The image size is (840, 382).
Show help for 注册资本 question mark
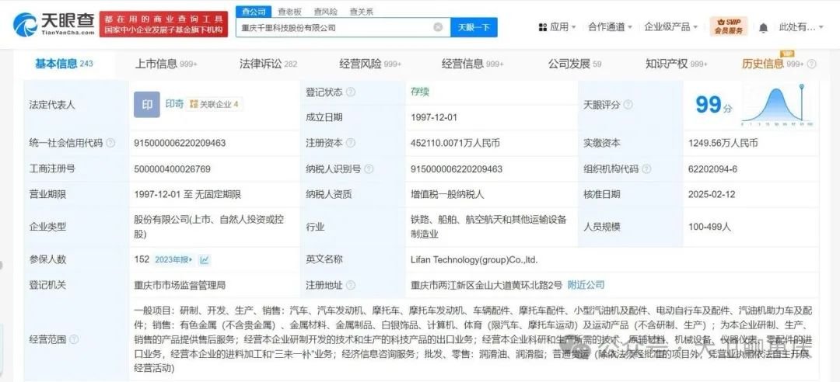click(x=350, y=143)
